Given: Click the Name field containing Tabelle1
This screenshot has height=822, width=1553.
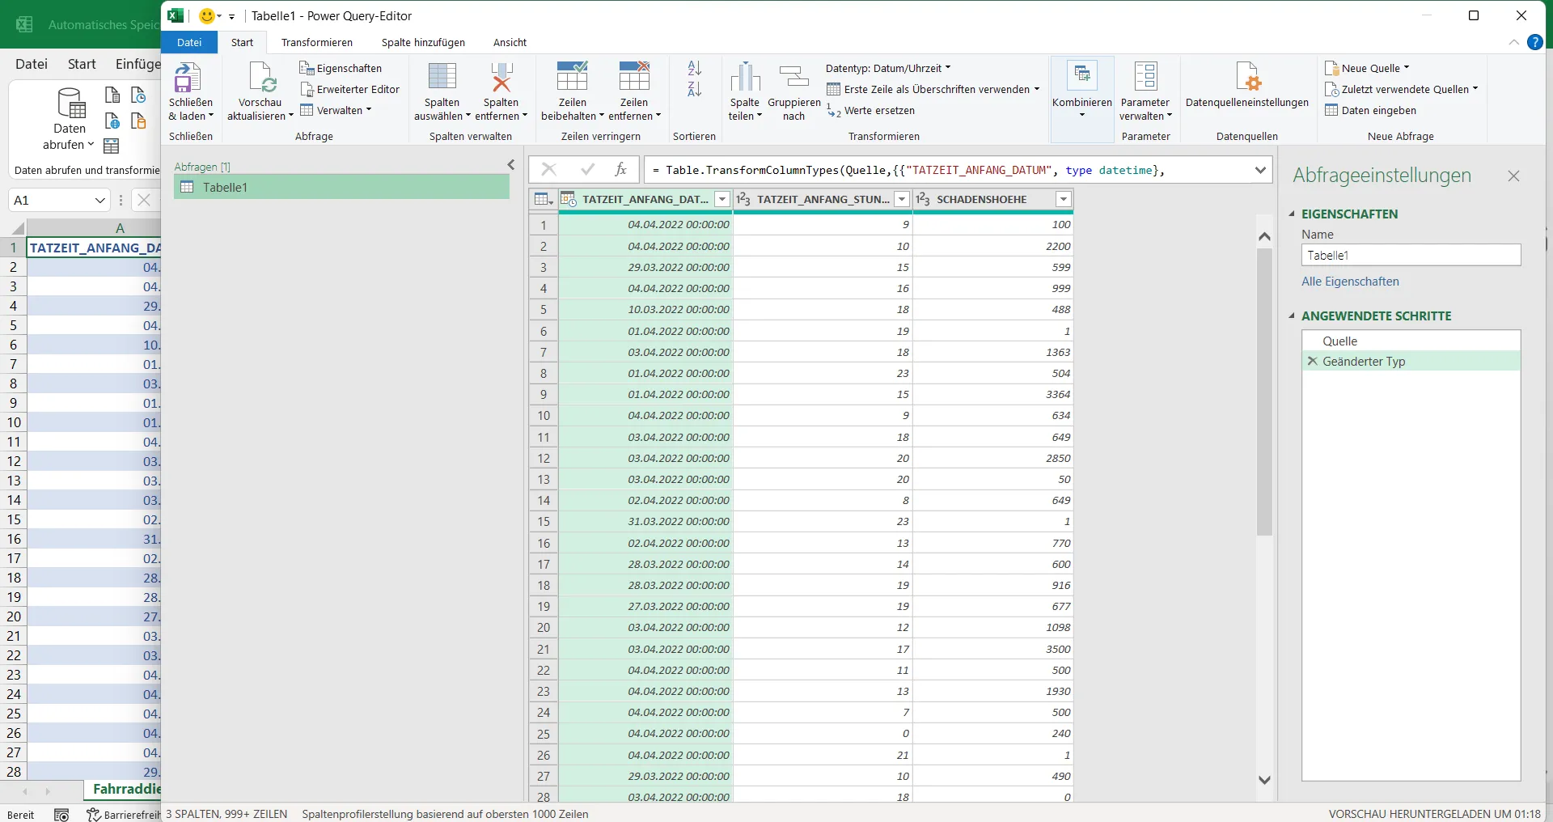Looking at the screenshot, I should [1411, 256].
